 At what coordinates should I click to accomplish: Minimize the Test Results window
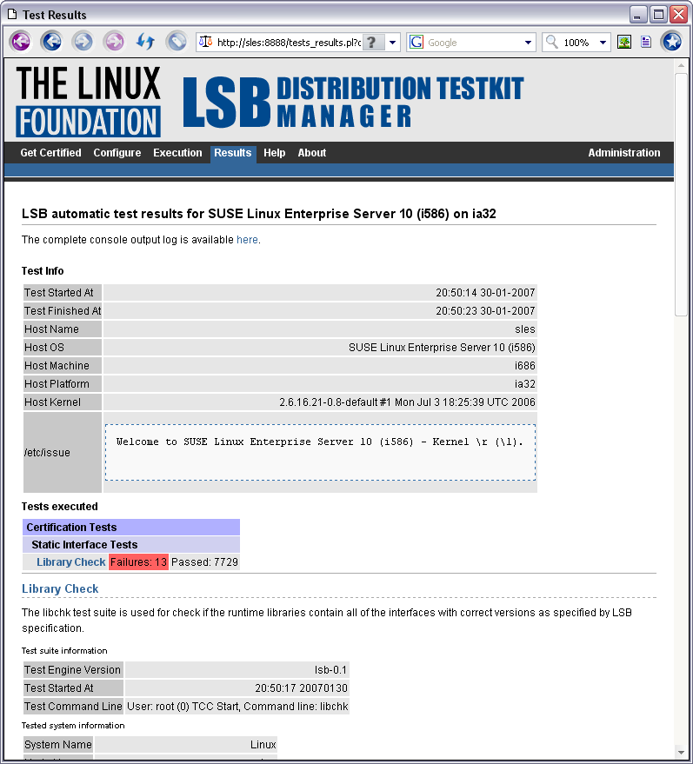coord(637,15)
